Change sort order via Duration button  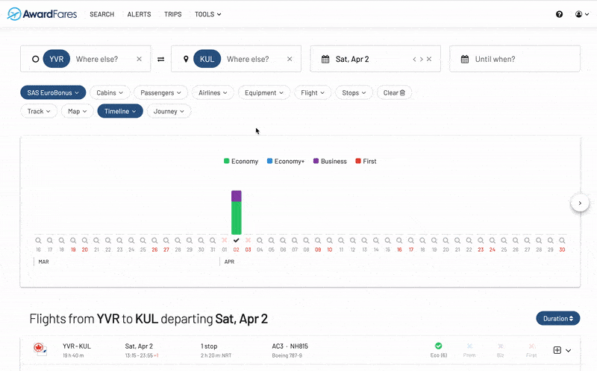point(557,319)
